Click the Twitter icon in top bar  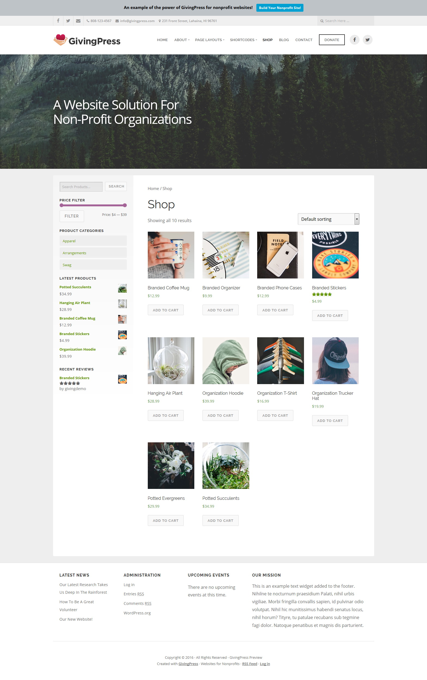pyautogui.click(x=68, y=21)
